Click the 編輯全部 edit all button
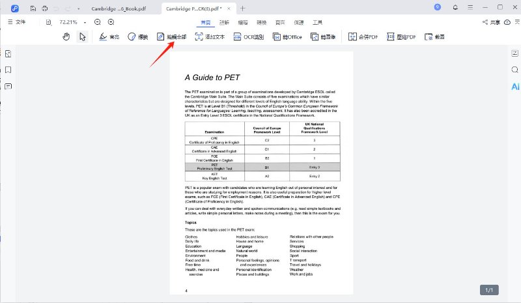 click(x=172, y=36)
